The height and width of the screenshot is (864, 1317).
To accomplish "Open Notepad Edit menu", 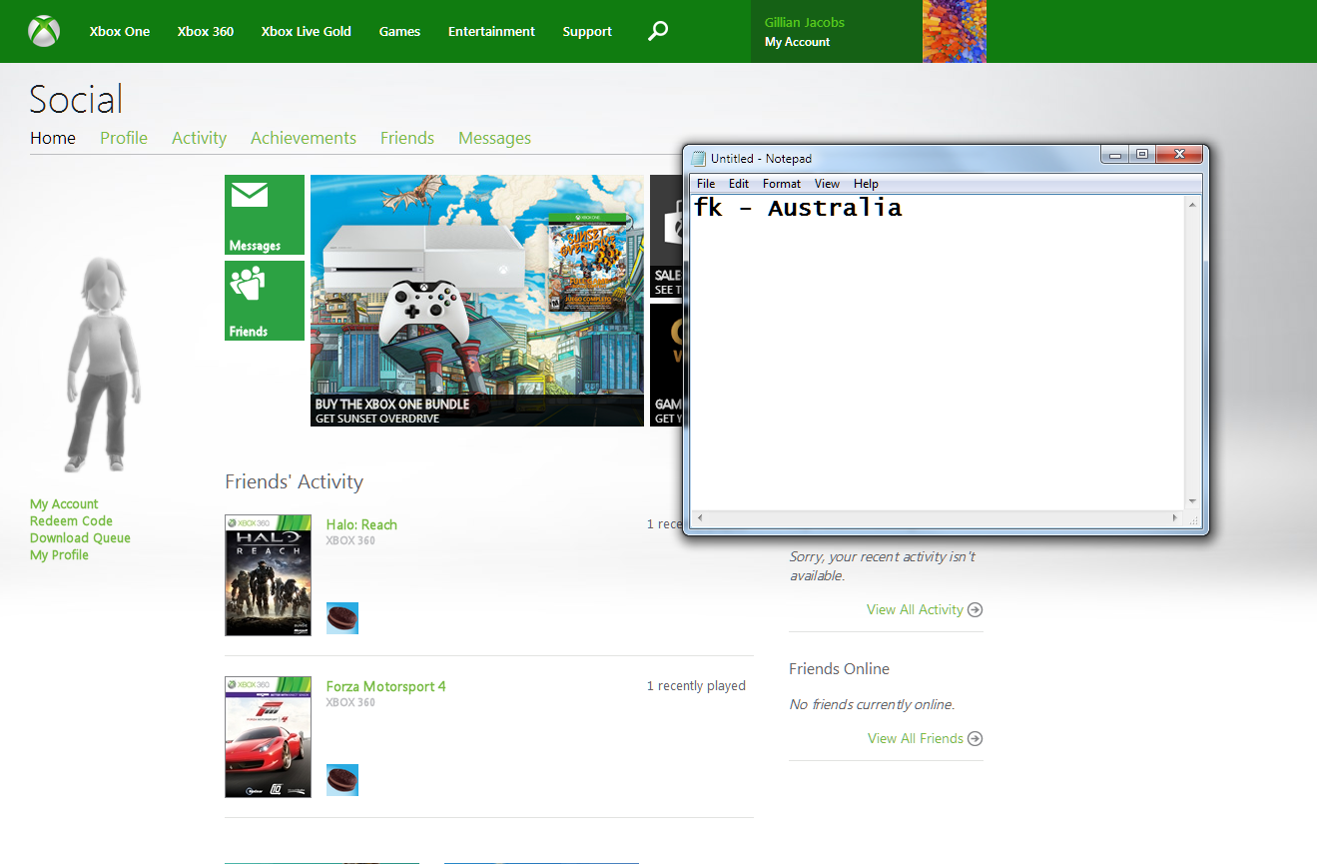I will [739, 184].
